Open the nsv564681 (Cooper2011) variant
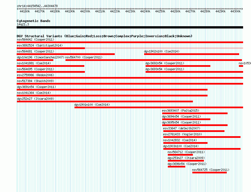The height and width of the screenshot is (192, 251). 36,51
